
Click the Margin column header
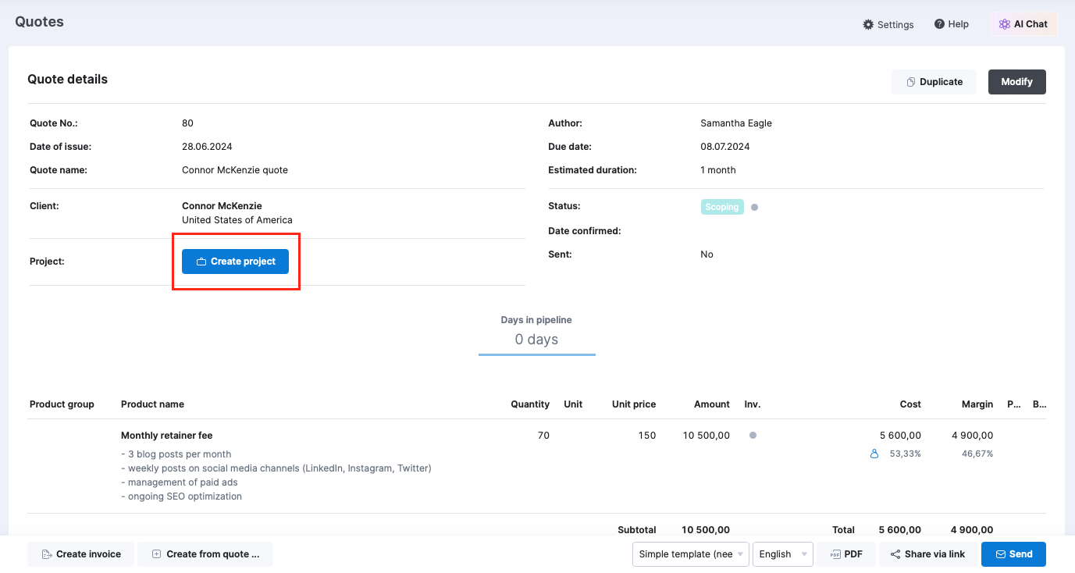977,404
